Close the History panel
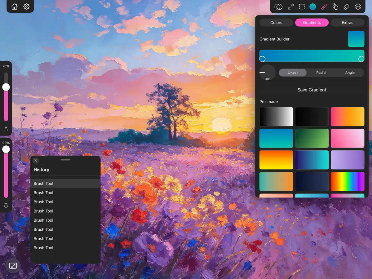The width and height of the screenshot is (372, 279). (x=36, y=160)
